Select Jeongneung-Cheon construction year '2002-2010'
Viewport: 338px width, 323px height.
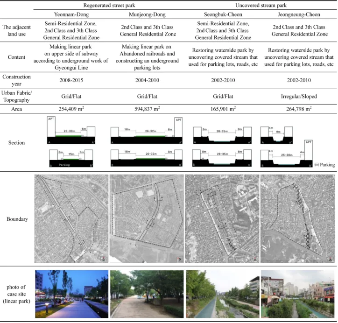[299, 80]
